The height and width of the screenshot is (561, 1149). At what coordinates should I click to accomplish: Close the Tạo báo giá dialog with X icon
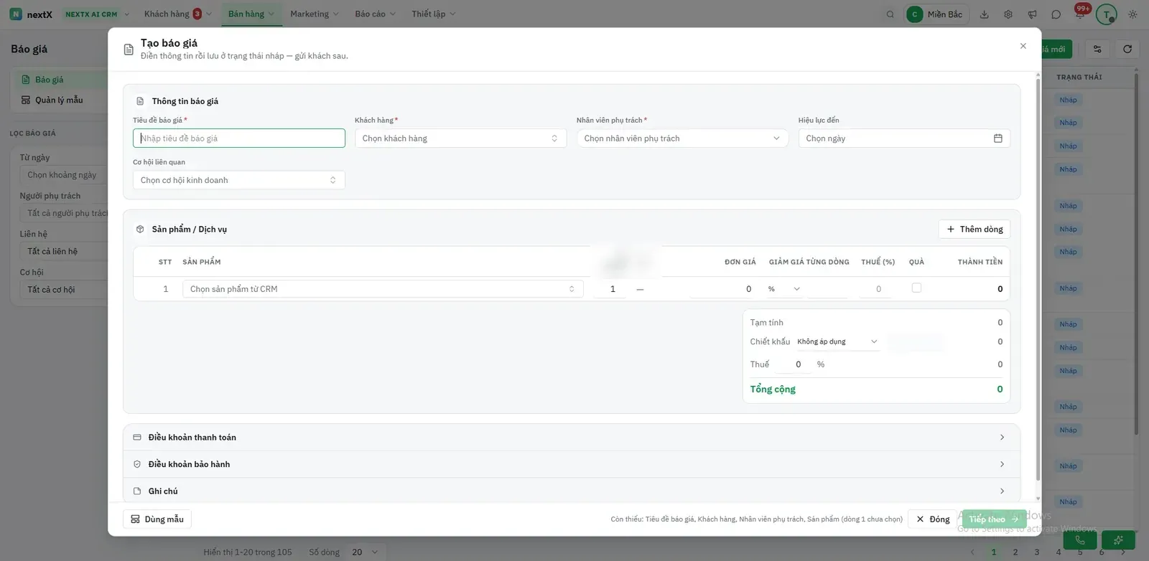point(1023,46)
